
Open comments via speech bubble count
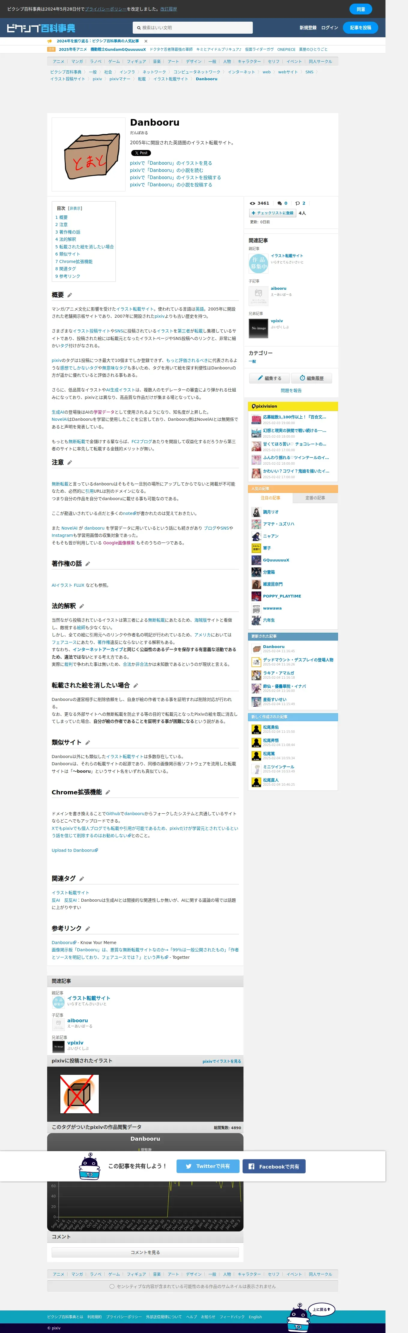click(x=282, y=203)
